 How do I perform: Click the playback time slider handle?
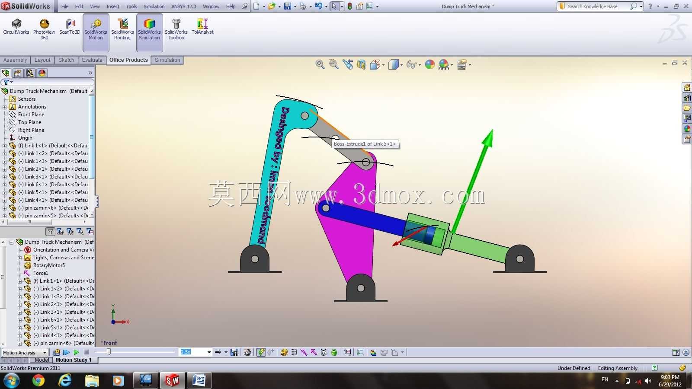click(109, 352)
